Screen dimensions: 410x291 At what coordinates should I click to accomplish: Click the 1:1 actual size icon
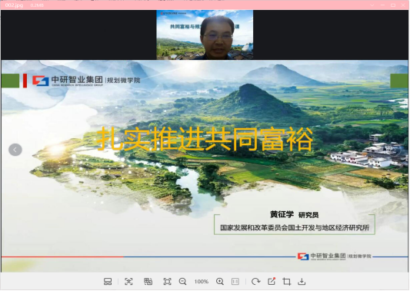click(x=235, y=281)
